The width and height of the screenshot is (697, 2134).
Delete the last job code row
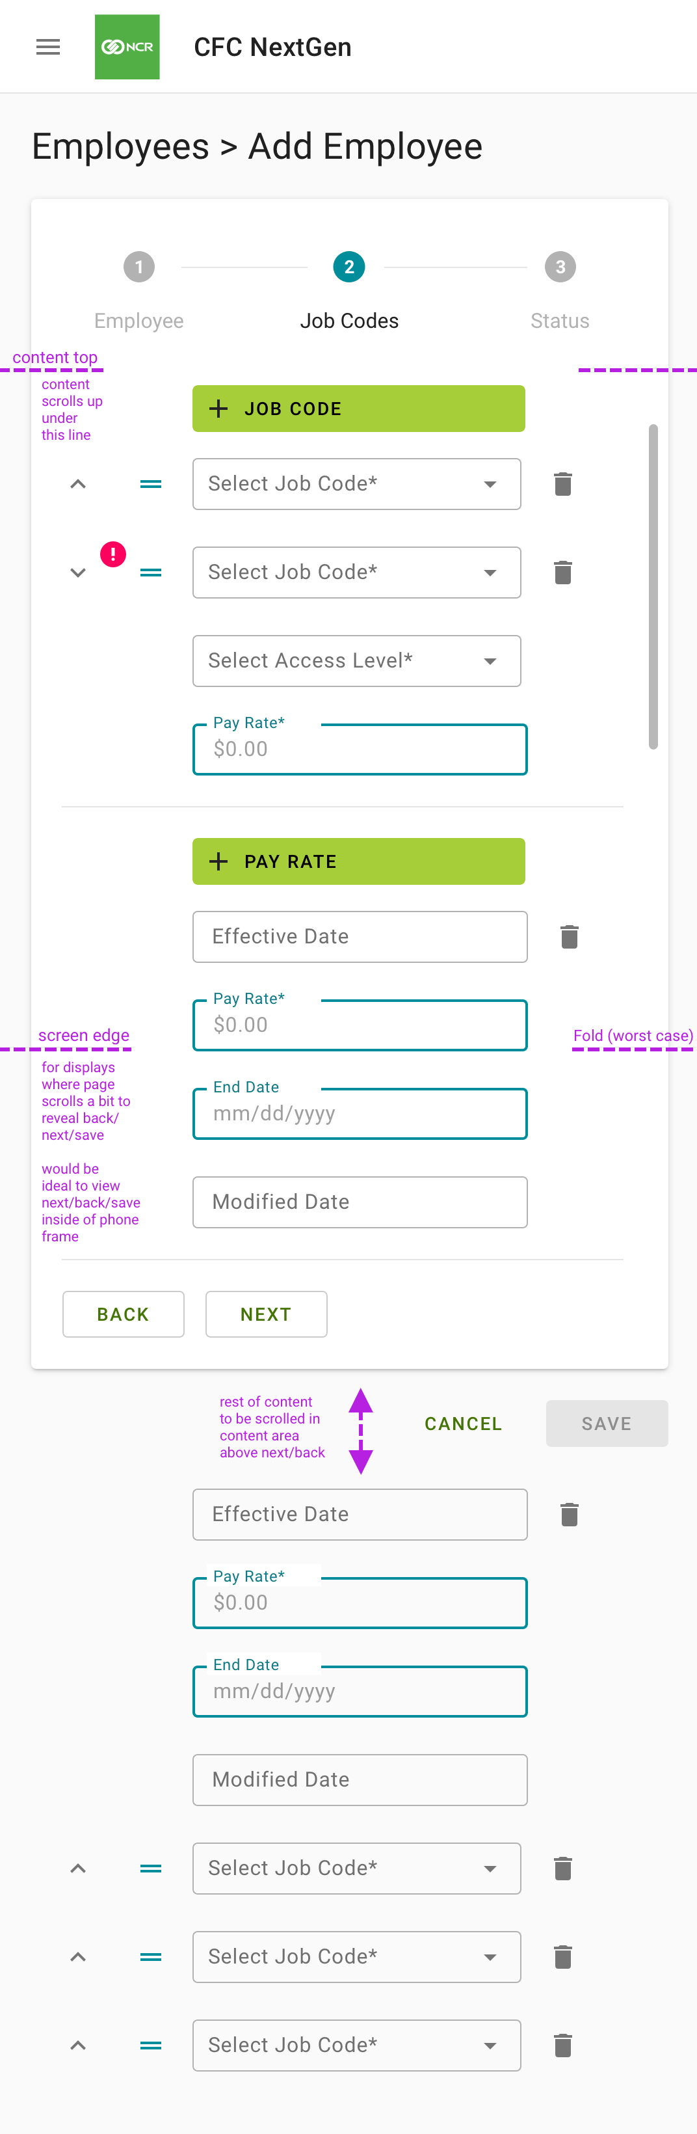[563, 2046]
